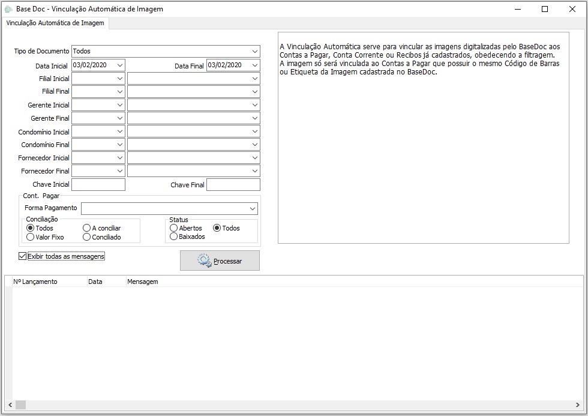Click the Tipo de Documento label
Viewport: 588px width, 416px height.
(41, 51)
